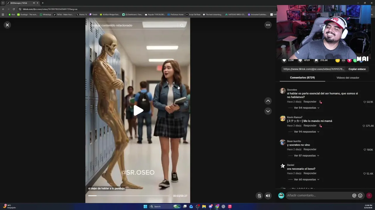
Task: Open the three-dot video options menu
Action: 268,25
